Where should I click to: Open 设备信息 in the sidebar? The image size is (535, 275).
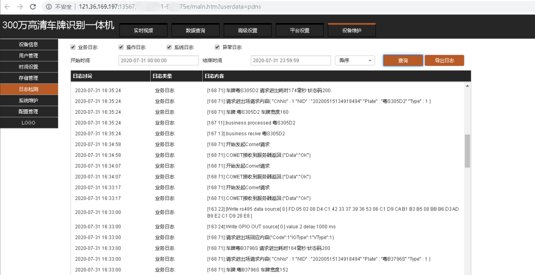[x=29, y=44]
